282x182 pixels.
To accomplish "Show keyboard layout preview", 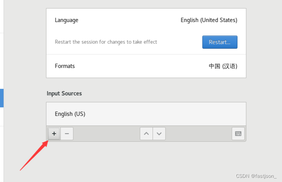I will click(238, 134).
